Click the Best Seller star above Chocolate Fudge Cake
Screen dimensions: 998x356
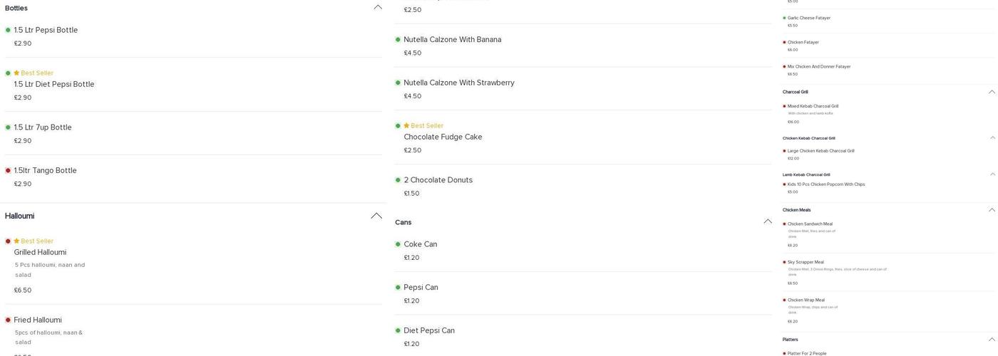click(x=406, y=126)
